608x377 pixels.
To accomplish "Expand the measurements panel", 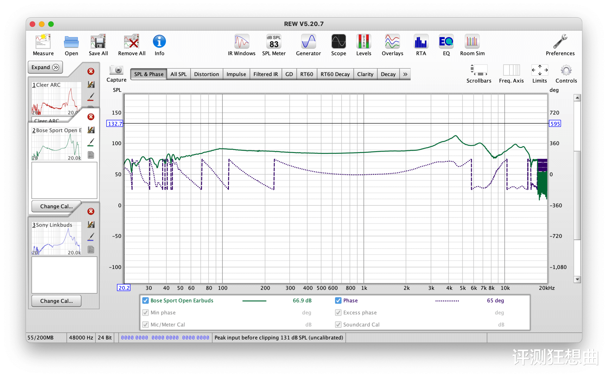I will tap(45, 67).
